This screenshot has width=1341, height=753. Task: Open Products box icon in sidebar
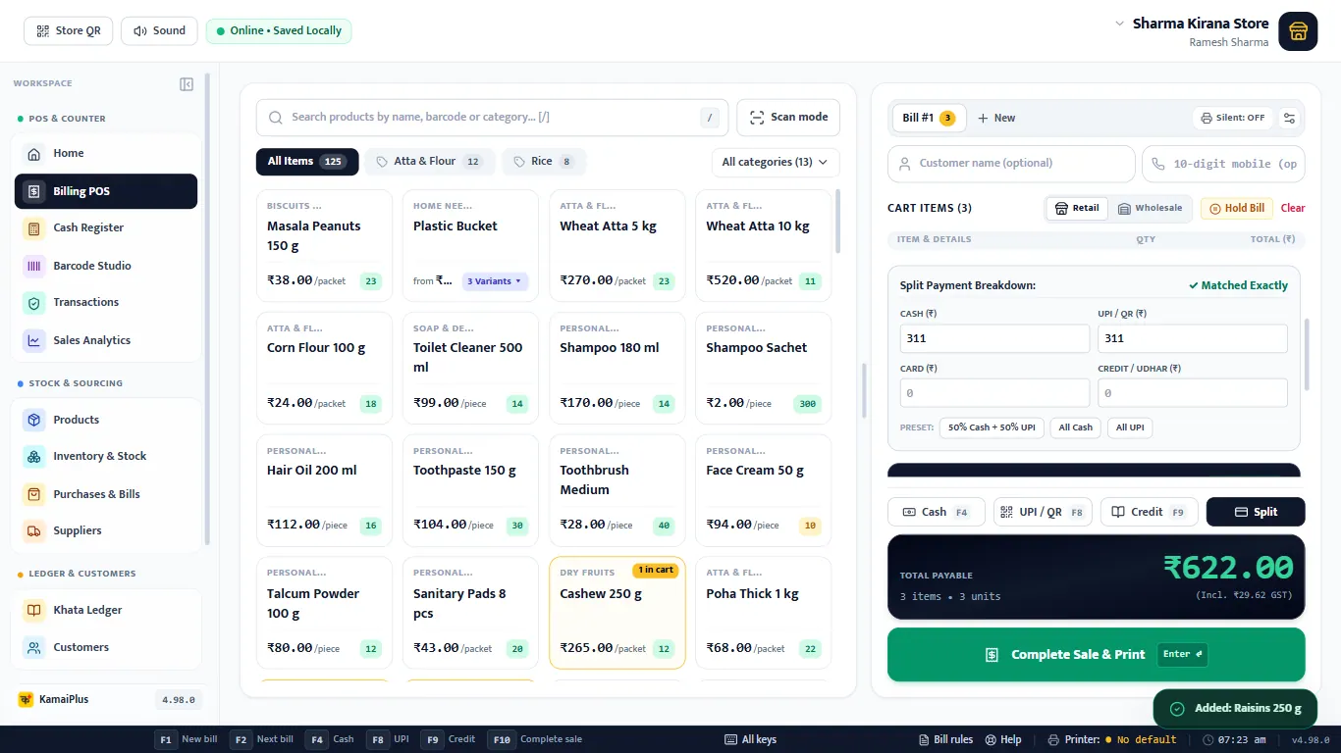pyautogui.click(x=34, y=420)
